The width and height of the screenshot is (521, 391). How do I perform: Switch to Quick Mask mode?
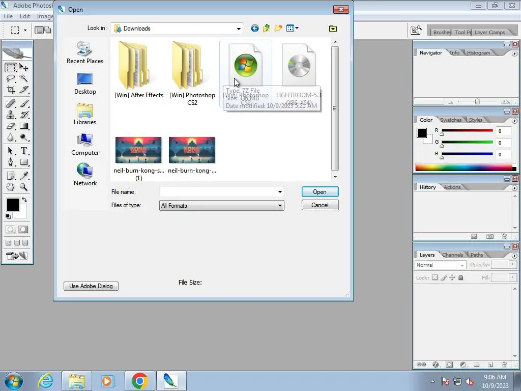coord(23,230)
